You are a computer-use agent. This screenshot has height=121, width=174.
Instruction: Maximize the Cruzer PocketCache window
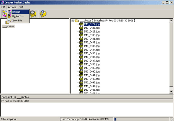pyautogui.click(x=167, y=3)
